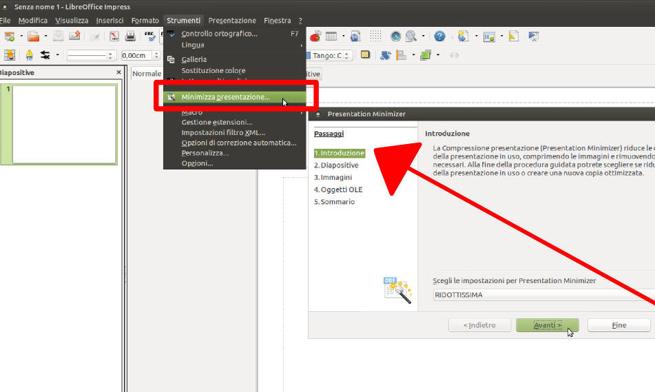Open the Visualizza menu

click(72, 21)
